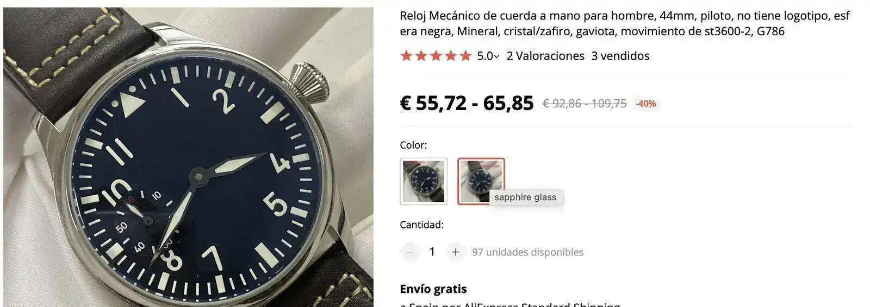870x307 pixels.
Task: Click the 3 vendidos text
Action: [x=620, y=56]
